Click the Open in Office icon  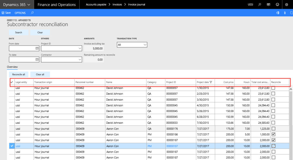click(278, 13)
